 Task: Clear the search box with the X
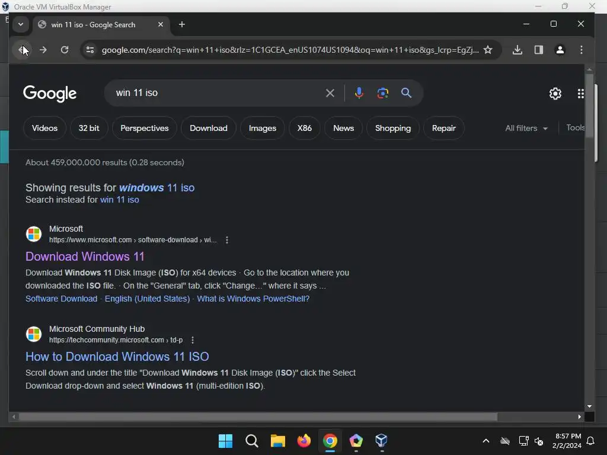[x=330, y=93]
